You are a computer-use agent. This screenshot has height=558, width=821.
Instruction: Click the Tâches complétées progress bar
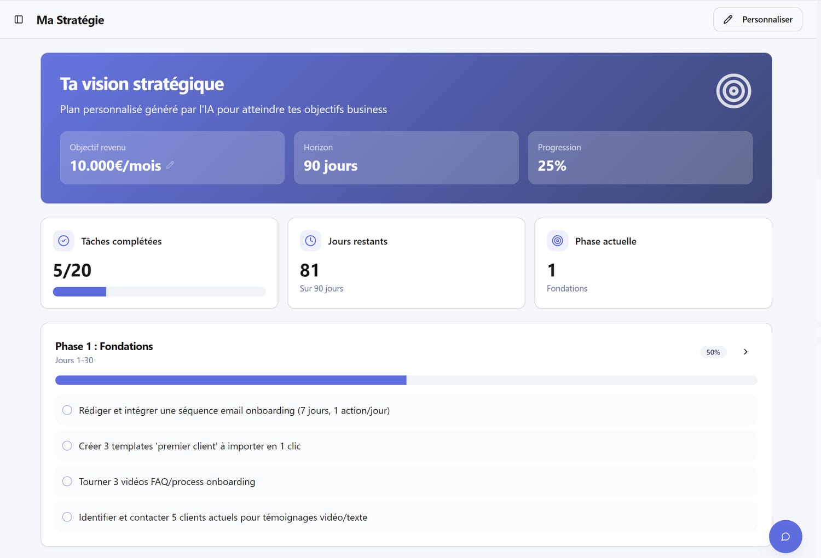click(x=159, y=292)
